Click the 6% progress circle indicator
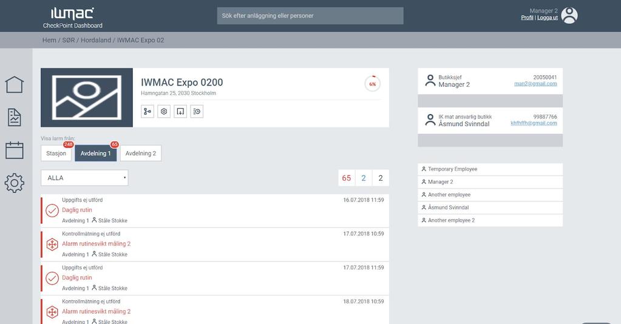The height and width of the screenshot is (324, 621). point(372,84)
